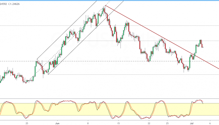Click the "6" date axis label
This screenshot has width=219, height=125.
210,123
